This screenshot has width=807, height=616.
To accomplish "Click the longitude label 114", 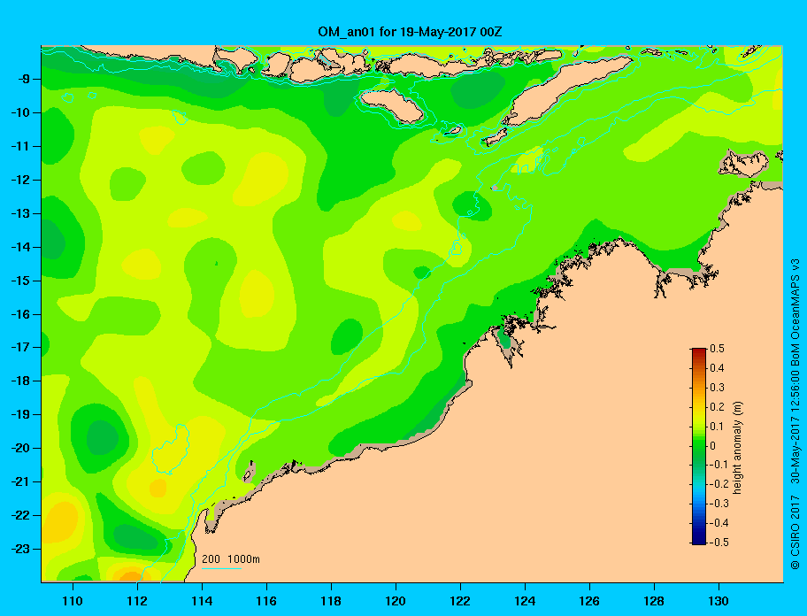I will click(202, 601).
